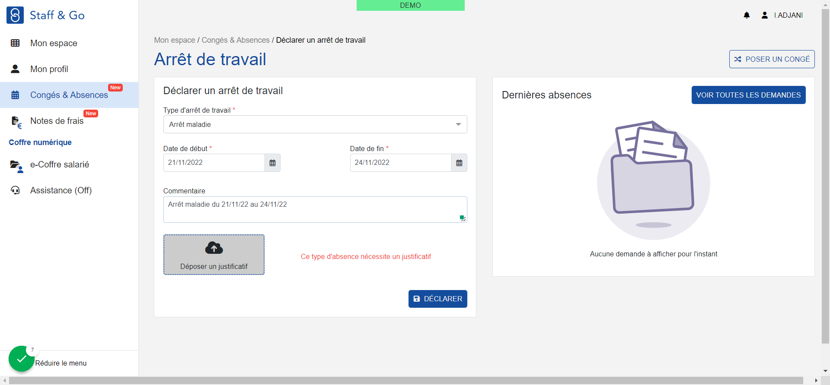Viewport: 830px width, 385px height.
Task: Click inside the Commentaire text area
Action: pyautogui.click(x=315, y=209)
